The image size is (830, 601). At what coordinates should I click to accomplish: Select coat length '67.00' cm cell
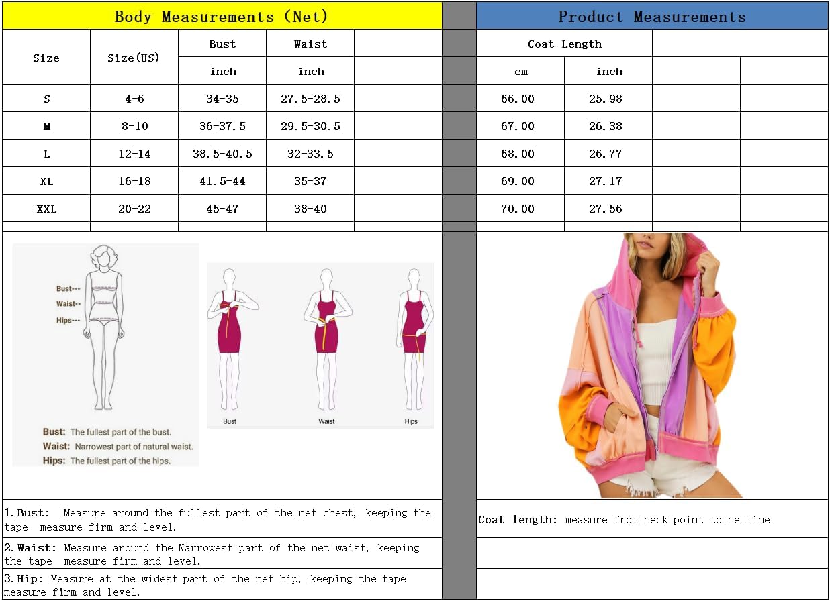(520, 126)
